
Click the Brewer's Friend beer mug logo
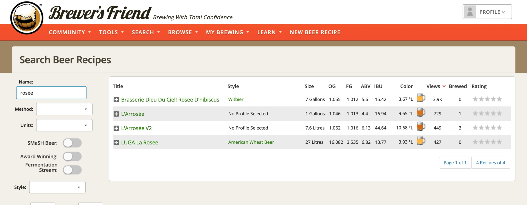pyautogui.click(x=27, y=18)
